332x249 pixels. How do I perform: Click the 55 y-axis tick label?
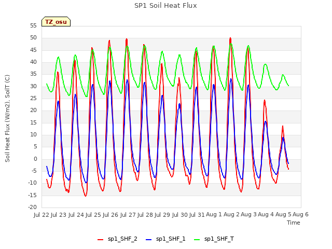click(33, 25)
